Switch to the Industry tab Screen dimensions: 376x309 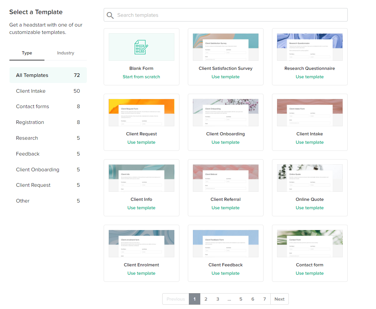66,53
